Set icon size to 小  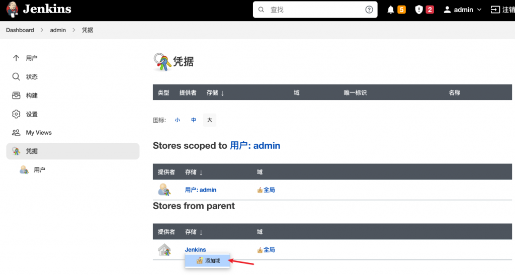(x=178, y=120)
